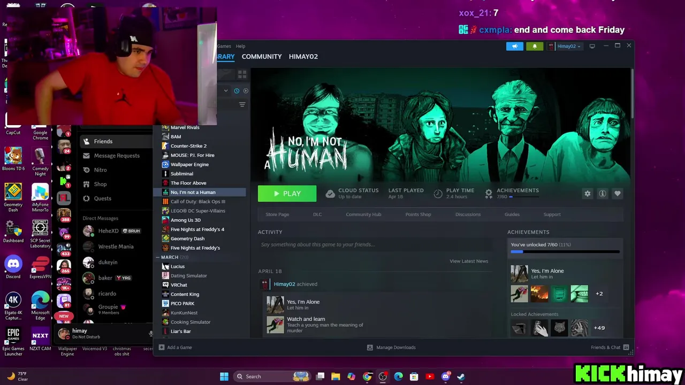Open Steam icon on taskbar

461,376
